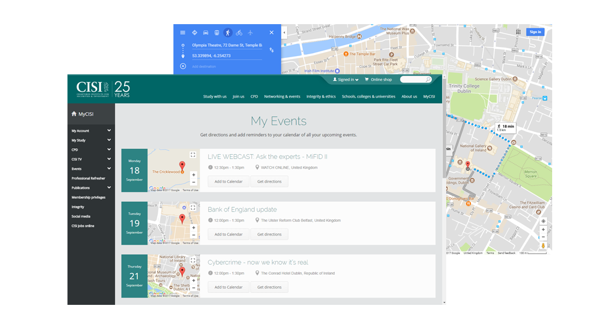This screenshot has width=613, height=329.
Task: Show your location on large Google map
Action: tap(543, 221)
